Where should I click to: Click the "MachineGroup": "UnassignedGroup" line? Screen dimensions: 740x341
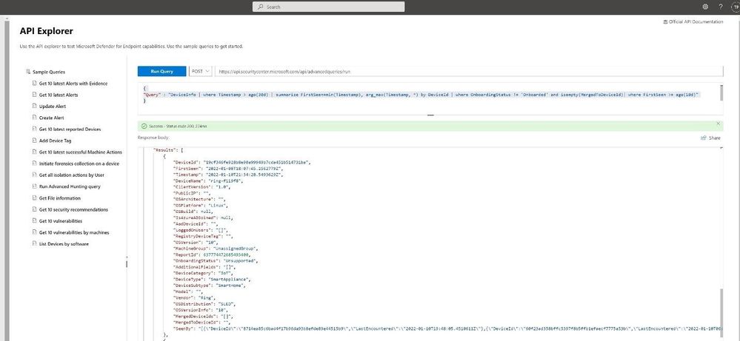(x=216, y=249)
